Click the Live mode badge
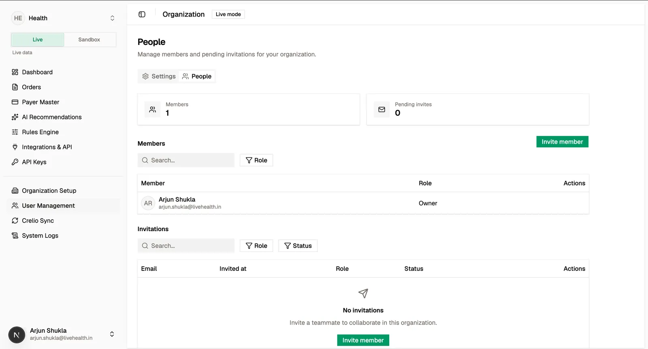Image resolution: width=648 pixels, height=349 pixels. click(228, 14)
